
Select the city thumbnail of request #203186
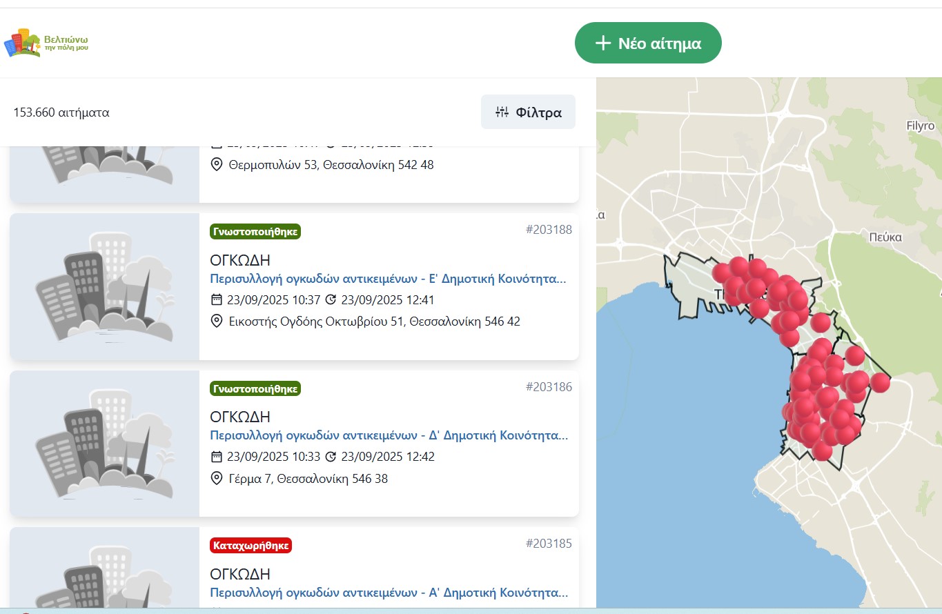click(x=105, y=444)
